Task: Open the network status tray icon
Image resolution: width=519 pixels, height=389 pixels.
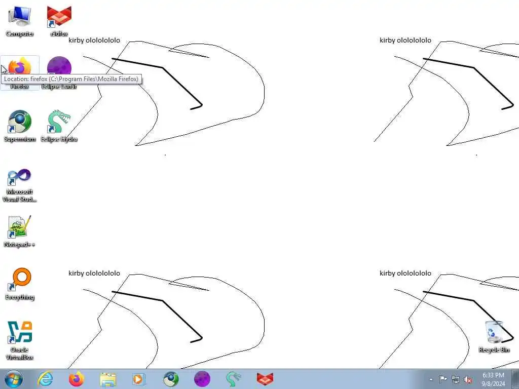Action: tap(456, 379)
